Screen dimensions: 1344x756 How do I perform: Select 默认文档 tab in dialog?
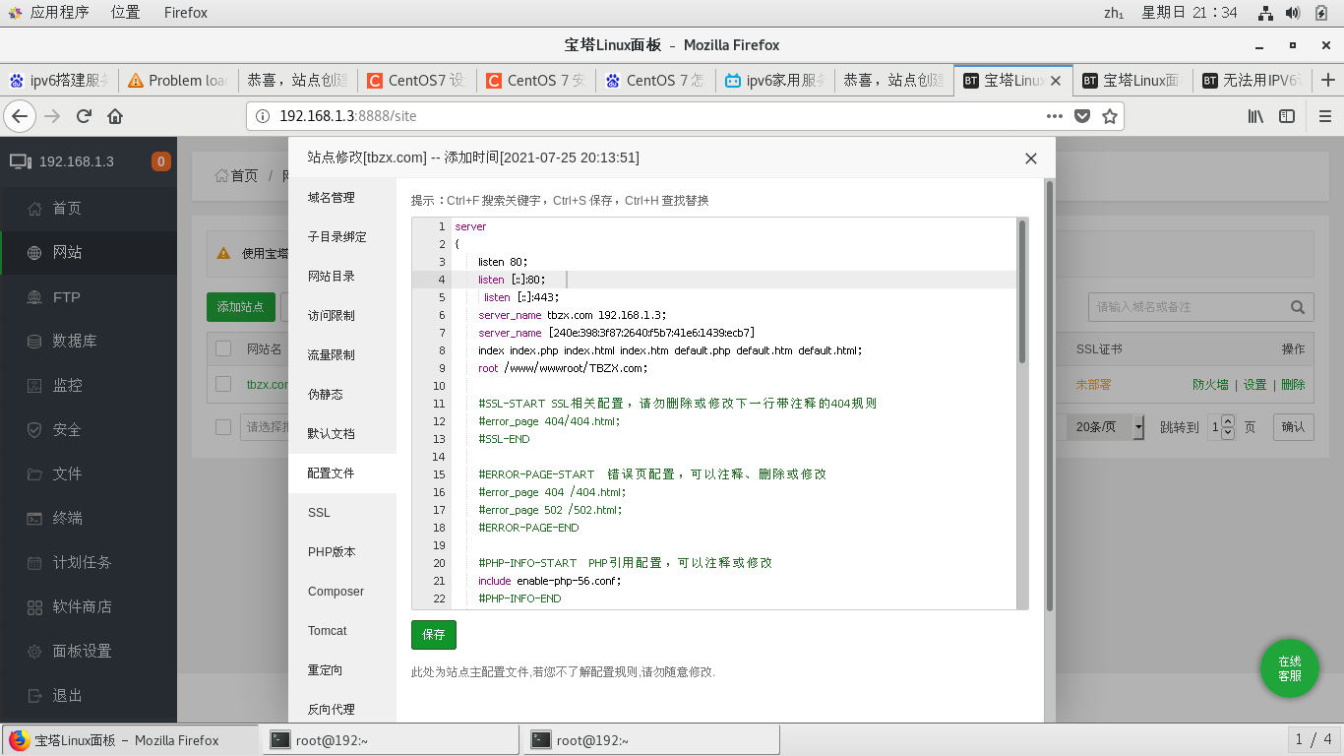(342, 434)
